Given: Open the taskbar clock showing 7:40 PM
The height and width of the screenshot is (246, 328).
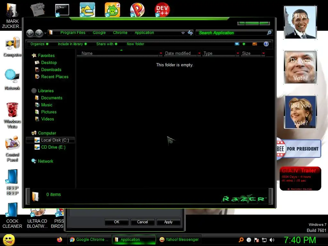Looking at the screenshot, I should (x=300, y=240).
